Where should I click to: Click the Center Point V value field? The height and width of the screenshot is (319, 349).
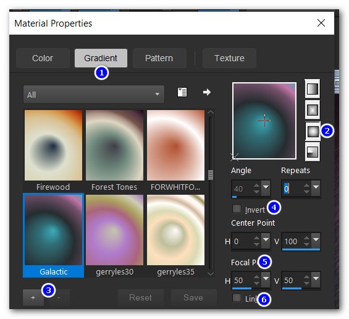click(x=292, y=242)
